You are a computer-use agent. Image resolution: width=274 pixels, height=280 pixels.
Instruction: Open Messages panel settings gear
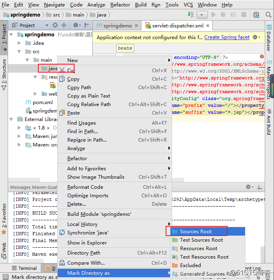[x=249, y=187]
